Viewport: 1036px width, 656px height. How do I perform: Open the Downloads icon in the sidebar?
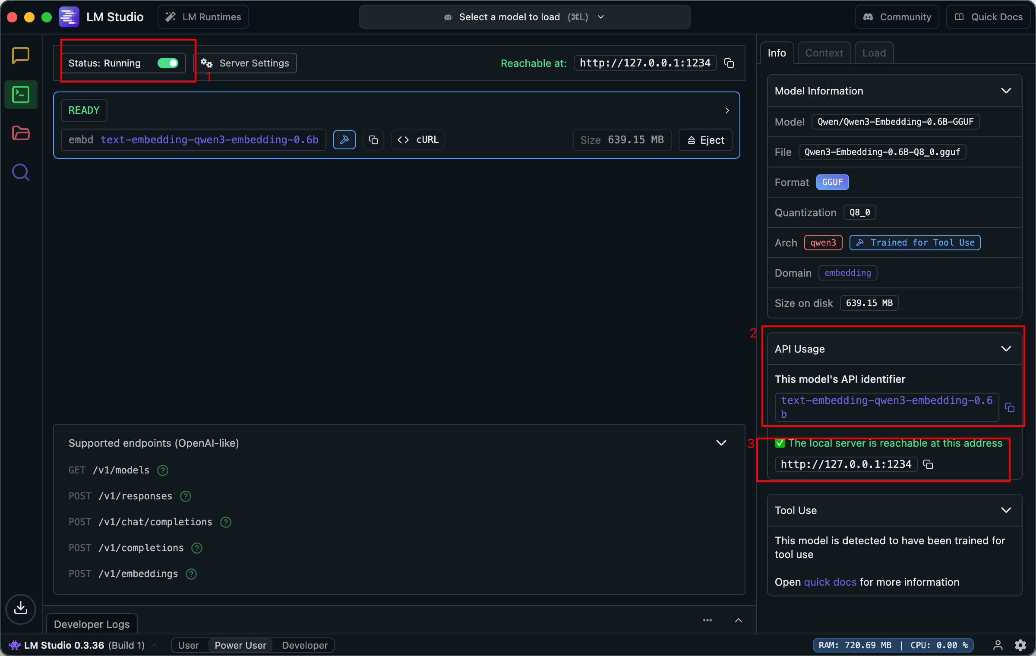[x=21, y=609]
